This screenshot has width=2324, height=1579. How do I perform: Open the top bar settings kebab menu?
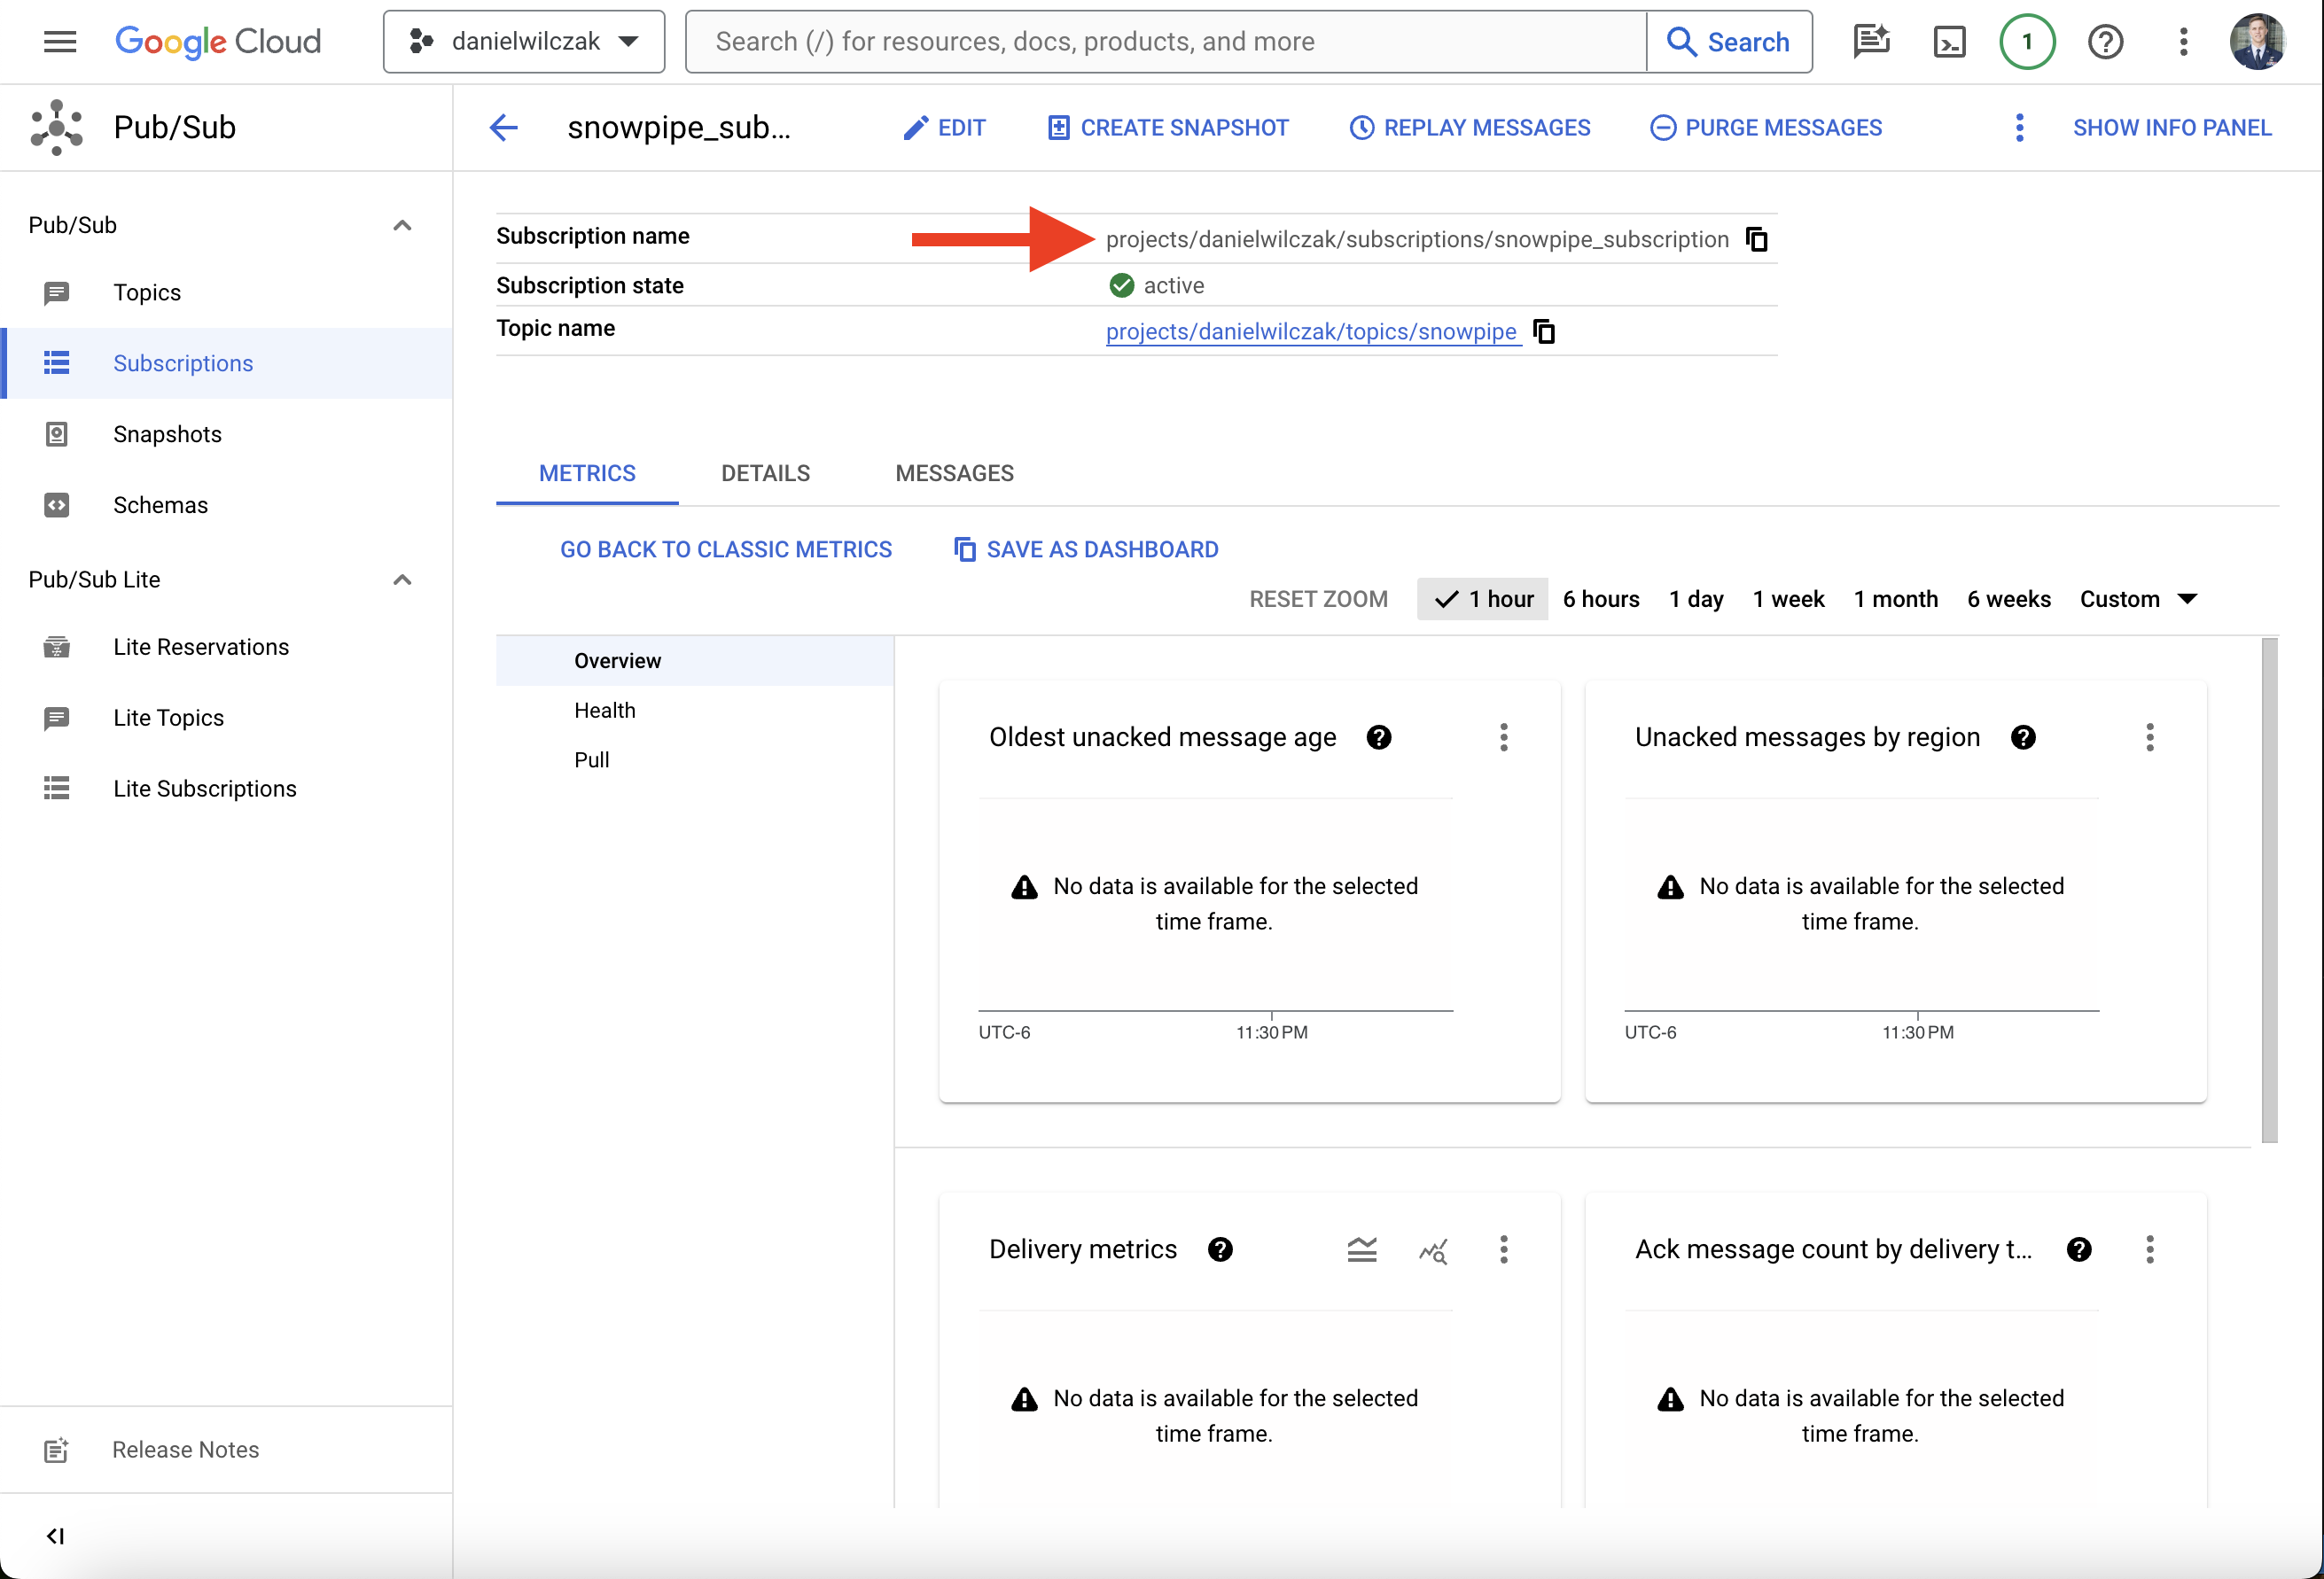tap(2183, 42)
